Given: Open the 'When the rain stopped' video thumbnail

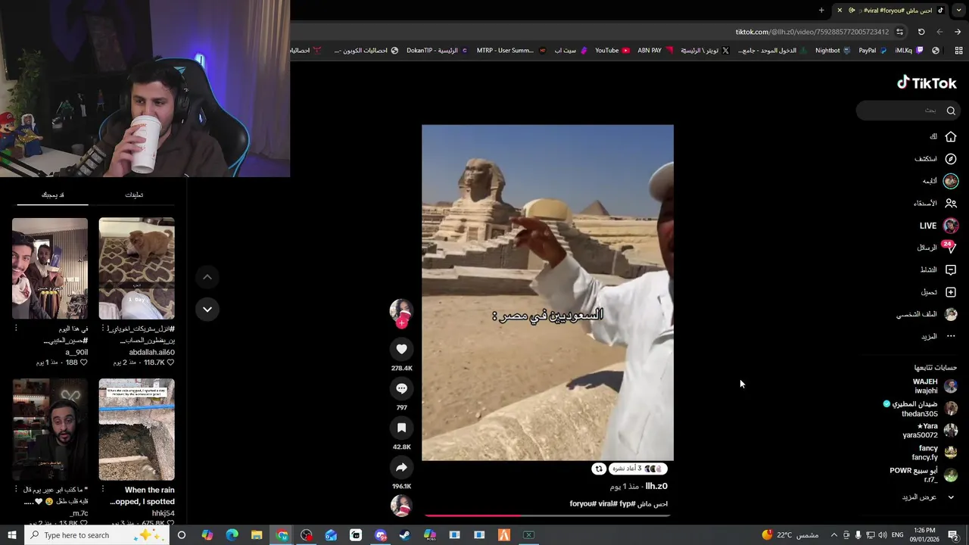Looking at the screenshot, I should (136, 429).
